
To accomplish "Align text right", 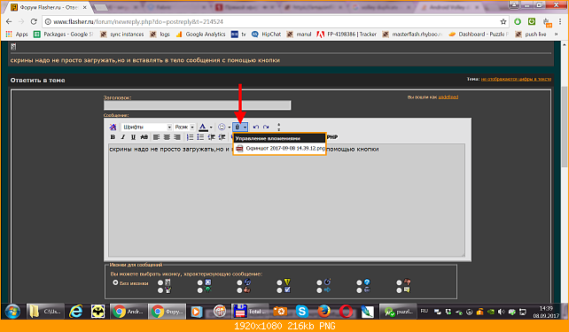I will [177, 137].
